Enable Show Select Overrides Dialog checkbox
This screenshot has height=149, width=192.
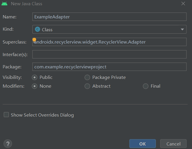[x=6, y=115]
